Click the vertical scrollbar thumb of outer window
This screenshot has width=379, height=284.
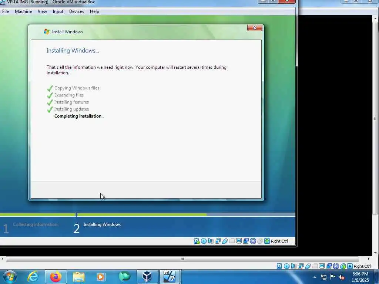[375, 118]
